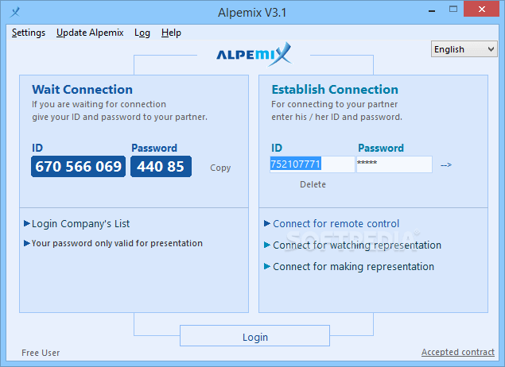Choose Connect for making representation
505x367 pixels.
tap(353, 267)
